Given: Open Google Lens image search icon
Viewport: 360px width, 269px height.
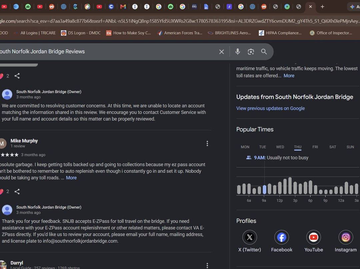Looking at the screenshot, I should [x=251, y=52].
